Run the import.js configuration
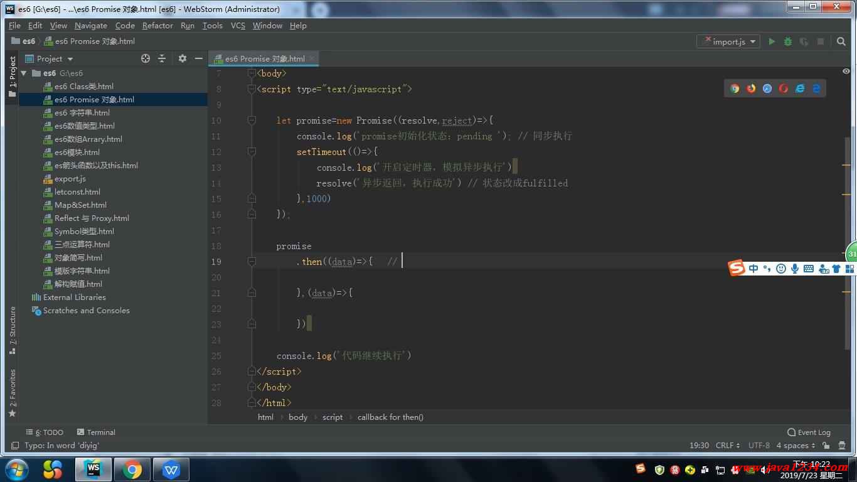857x482 pixels. tap(772, 41)
